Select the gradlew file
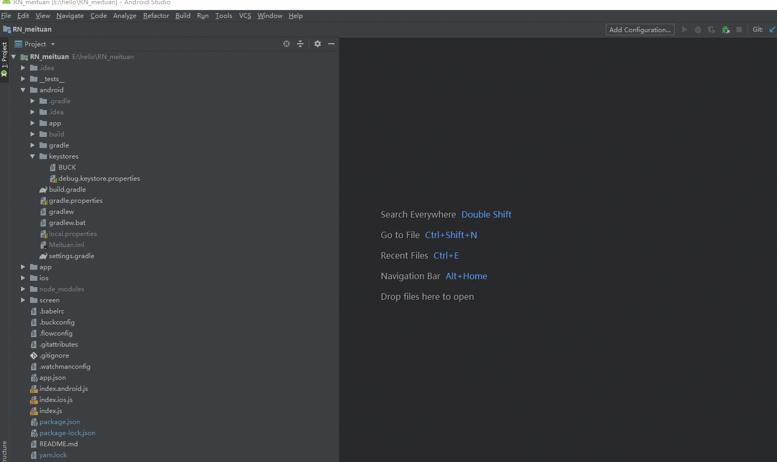Image resolution: width=777 pixels, height=462 pixels. [x=61, y=212]
